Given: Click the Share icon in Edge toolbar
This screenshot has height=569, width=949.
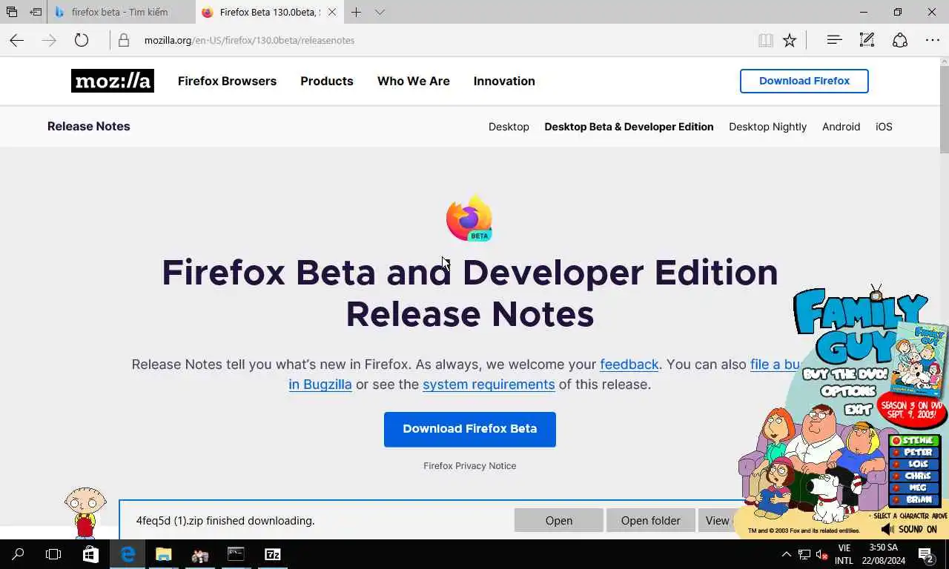Looking at the screenshot, I should coord(899,40).
